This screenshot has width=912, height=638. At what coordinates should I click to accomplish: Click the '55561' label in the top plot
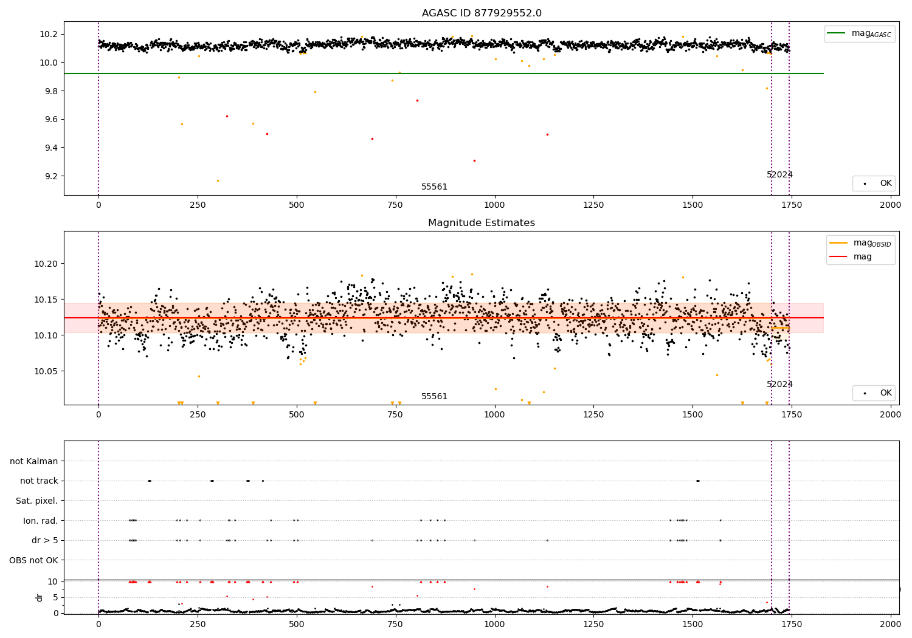(x=434, y=187)
